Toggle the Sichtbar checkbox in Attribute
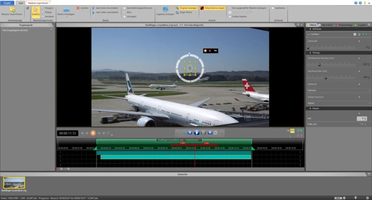The image size is (372, 200). 355,34
